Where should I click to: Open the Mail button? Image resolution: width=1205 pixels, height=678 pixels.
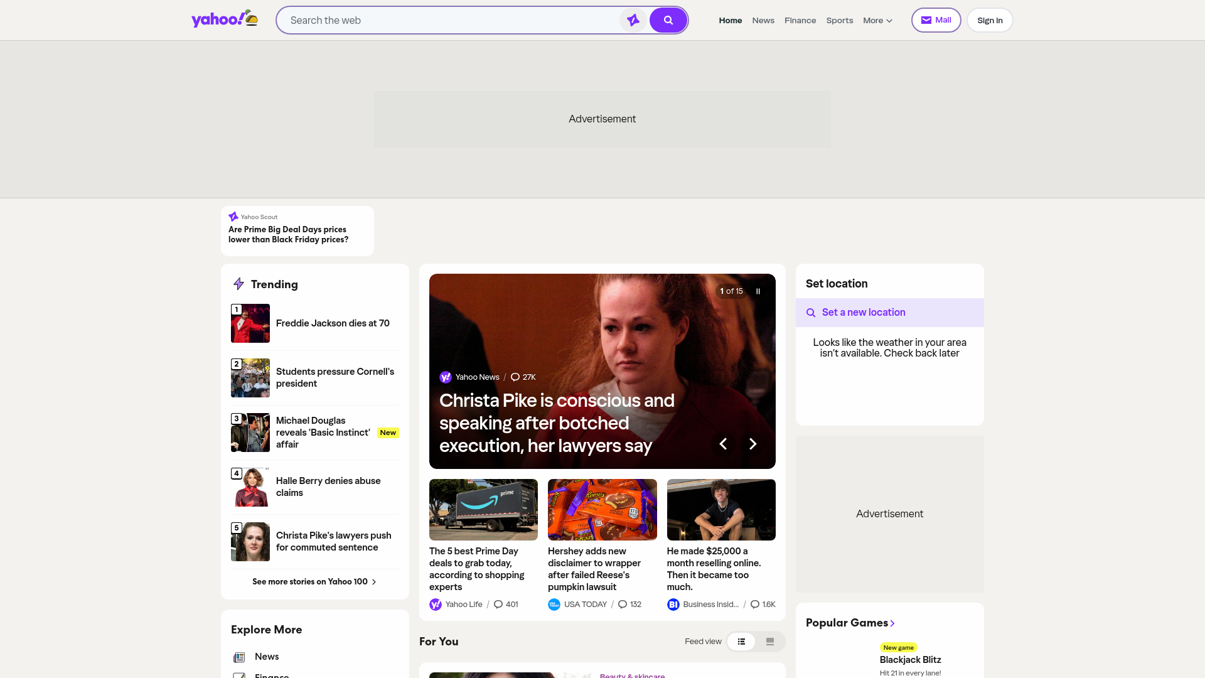936,20
